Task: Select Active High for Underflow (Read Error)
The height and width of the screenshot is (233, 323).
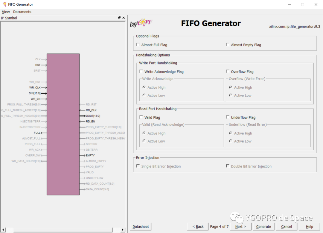Action: [231, 133]
